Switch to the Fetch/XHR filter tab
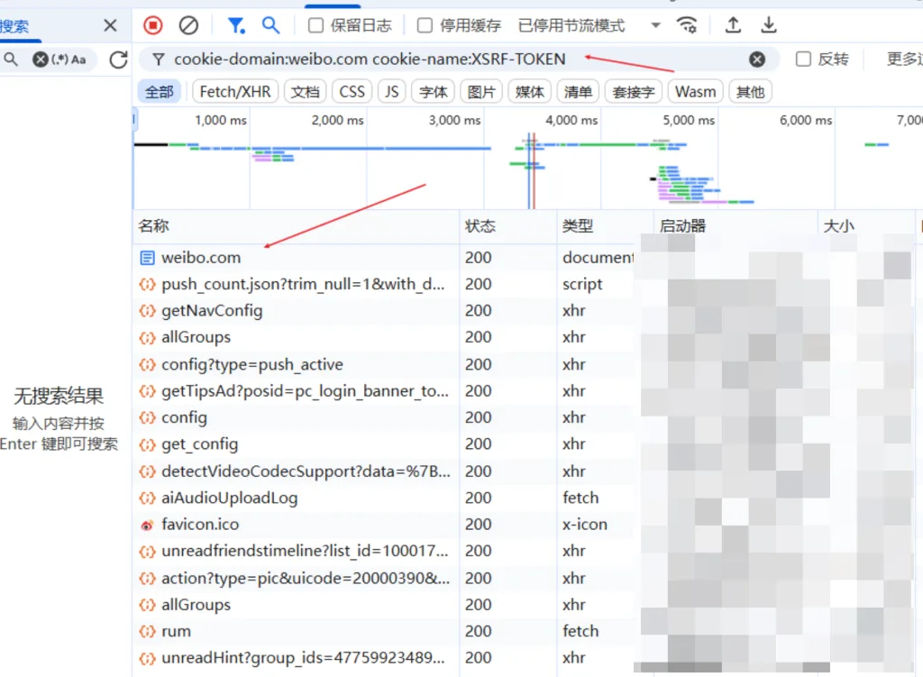Image resolution: width=923 pixels, height=677 pixels. point(234,91)
